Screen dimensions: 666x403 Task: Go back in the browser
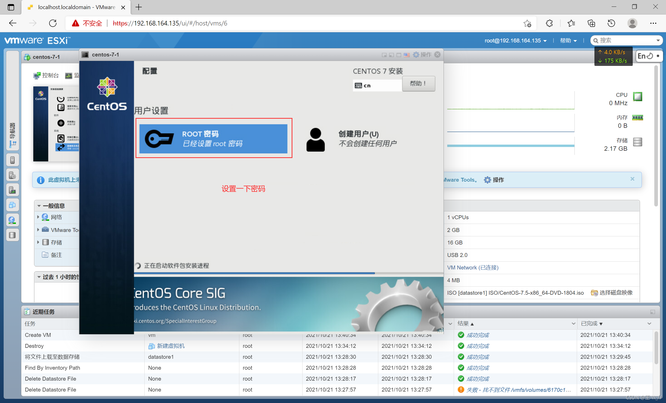tap(13, 23)
